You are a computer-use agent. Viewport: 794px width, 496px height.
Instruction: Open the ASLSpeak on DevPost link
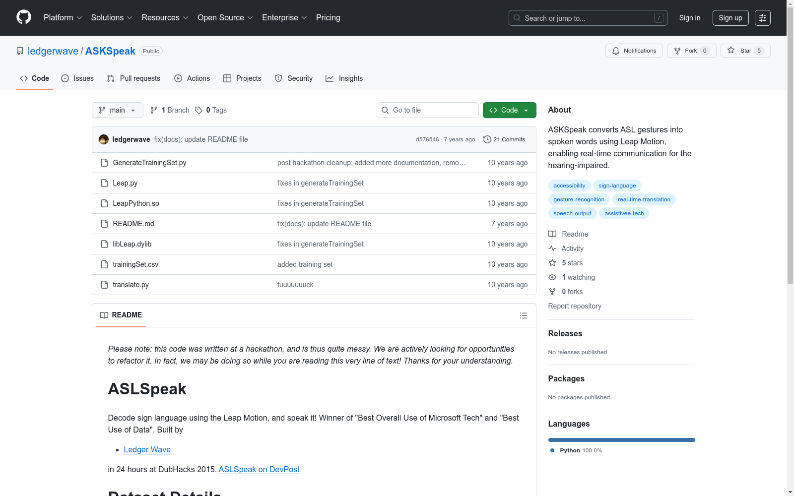coord(259,469)
